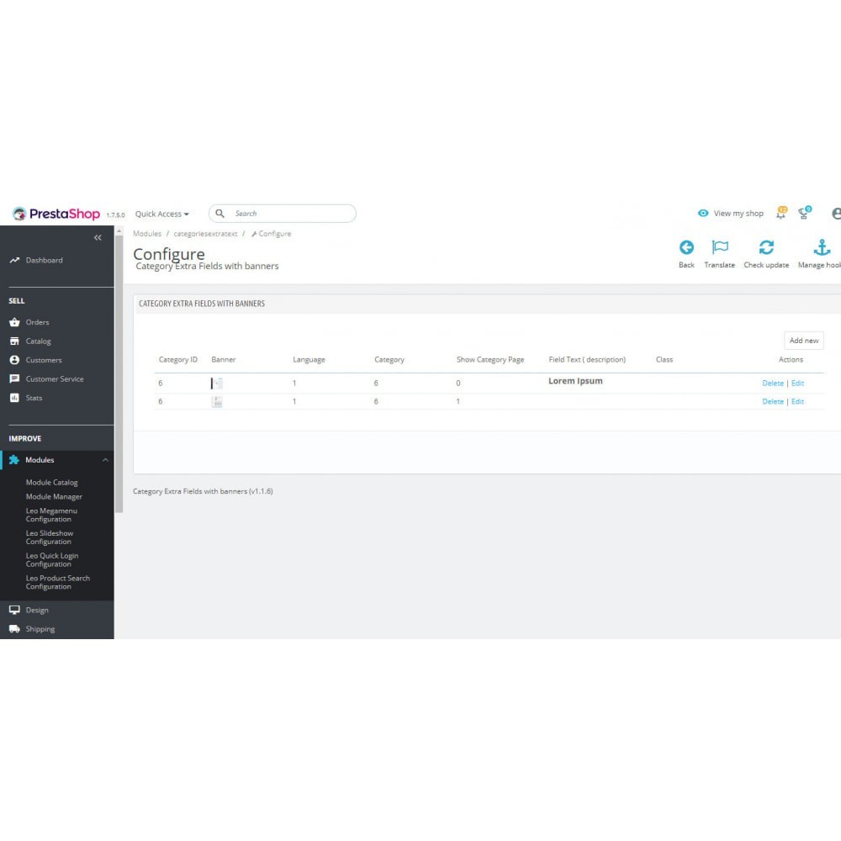This screenshot has width=841, height=841.
Task: Focus the Search input field
Action: [282, 214]
